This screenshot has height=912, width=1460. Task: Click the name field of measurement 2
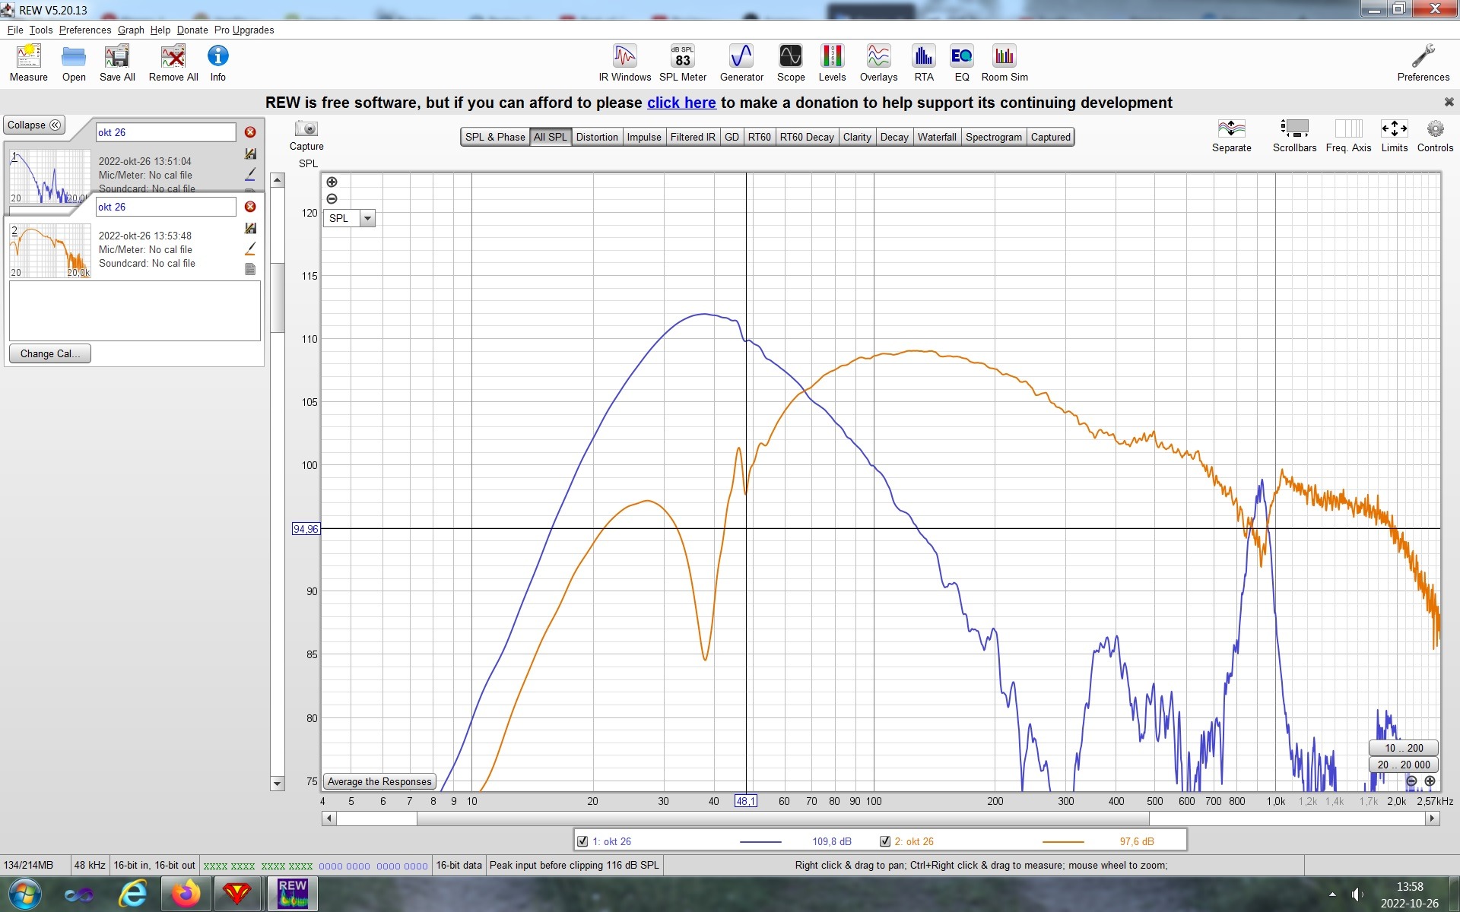coord(166,207)
